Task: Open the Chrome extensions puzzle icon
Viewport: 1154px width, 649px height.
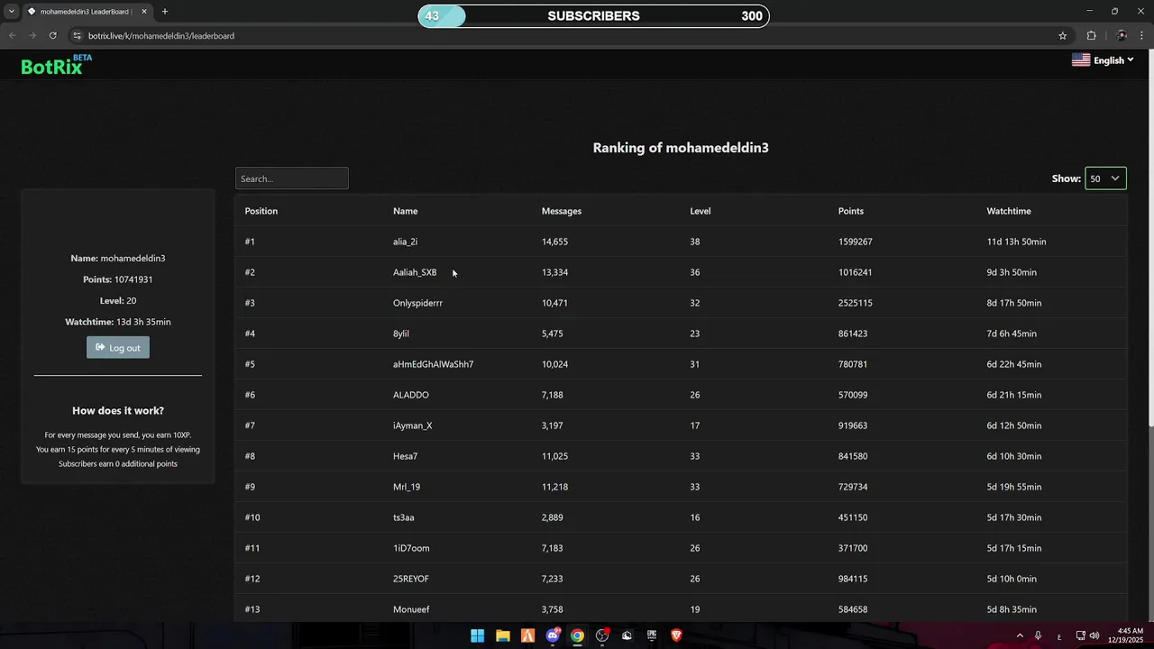Action: pyautogui.click(x=1091, y=35)
